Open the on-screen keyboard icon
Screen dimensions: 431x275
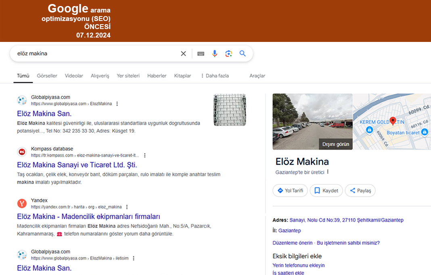pyautogui.click(x=201, y=54)
